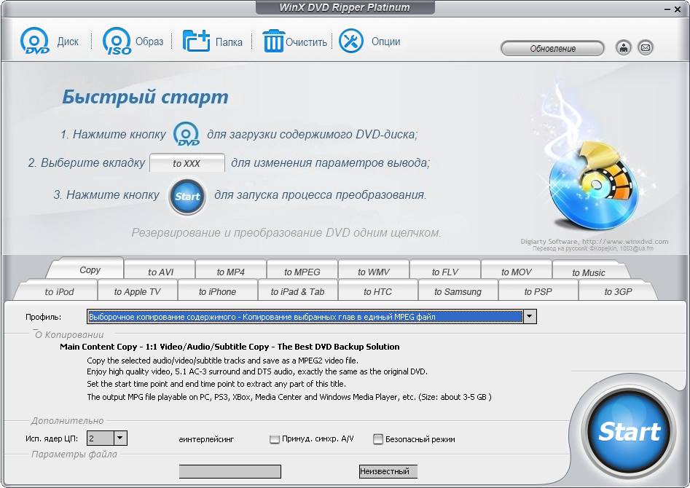Click the Обновление update button
Screen dimensions: 690x488
552,49
